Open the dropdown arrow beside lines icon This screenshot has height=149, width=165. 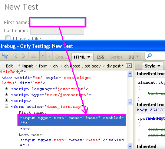click(x=43, y=56)
